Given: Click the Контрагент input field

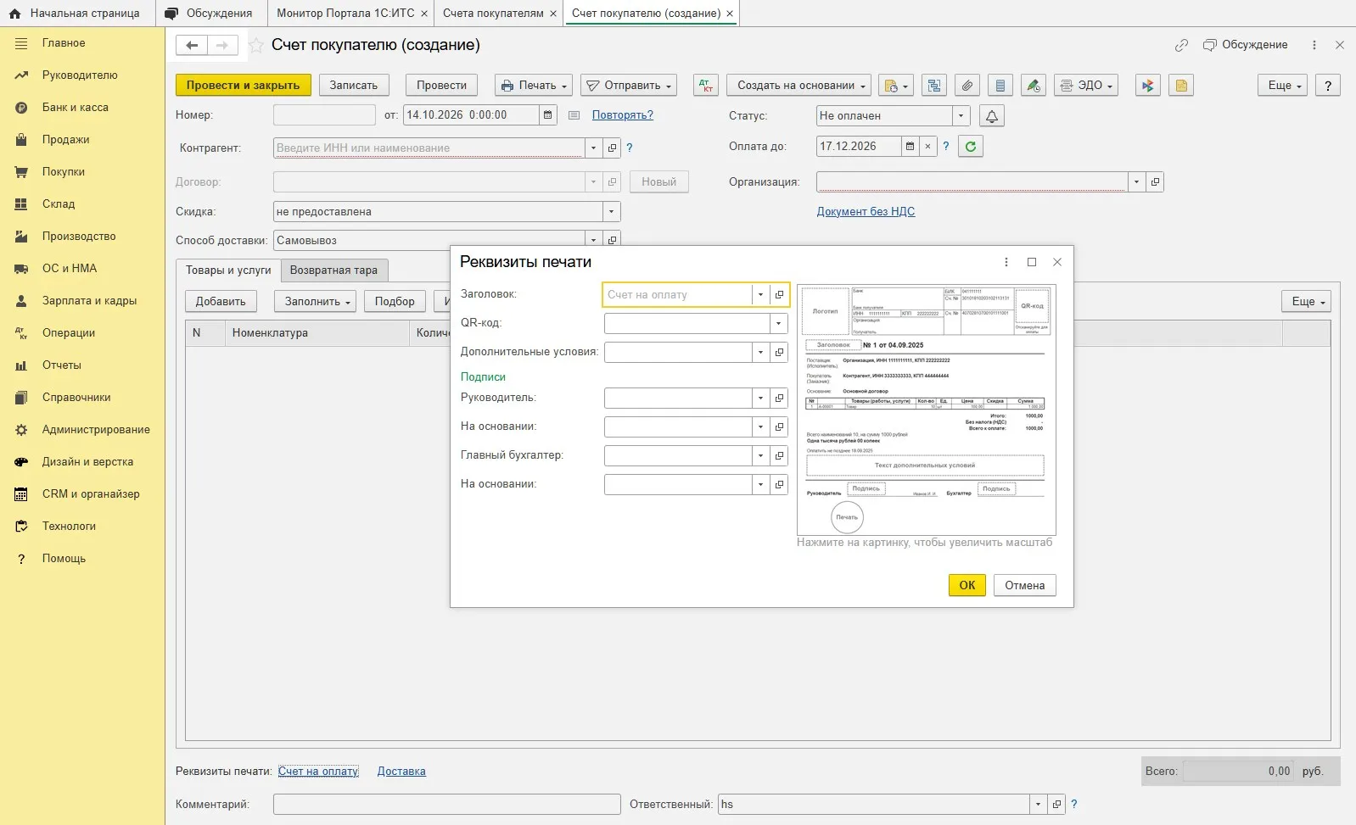Looking at the screenshot, I should (x=429, y=148).
